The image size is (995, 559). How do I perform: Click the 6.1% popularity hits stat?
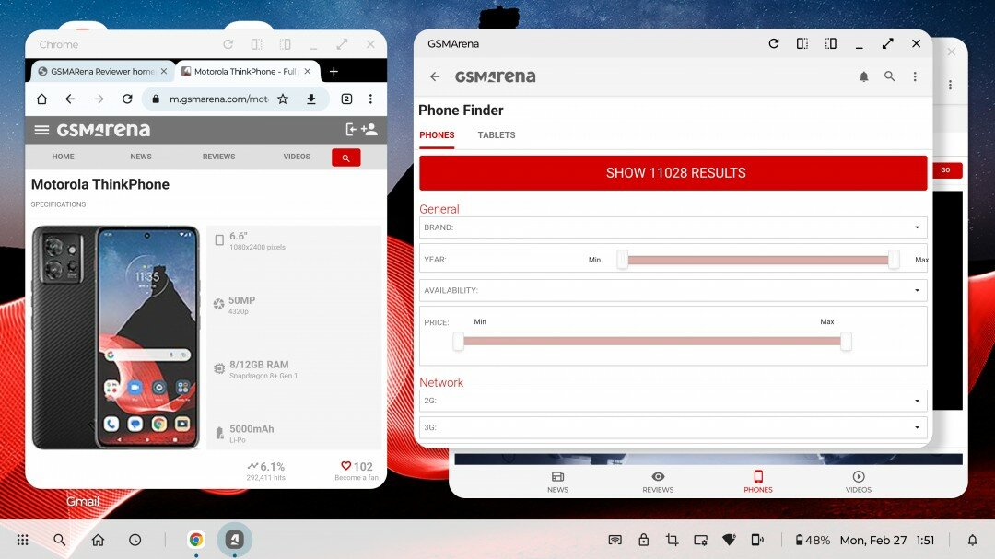[x=266, y=471]
